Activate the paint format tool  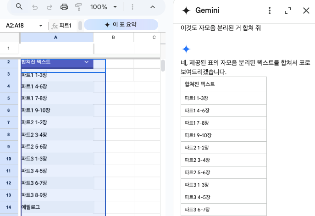click(78, 7)
